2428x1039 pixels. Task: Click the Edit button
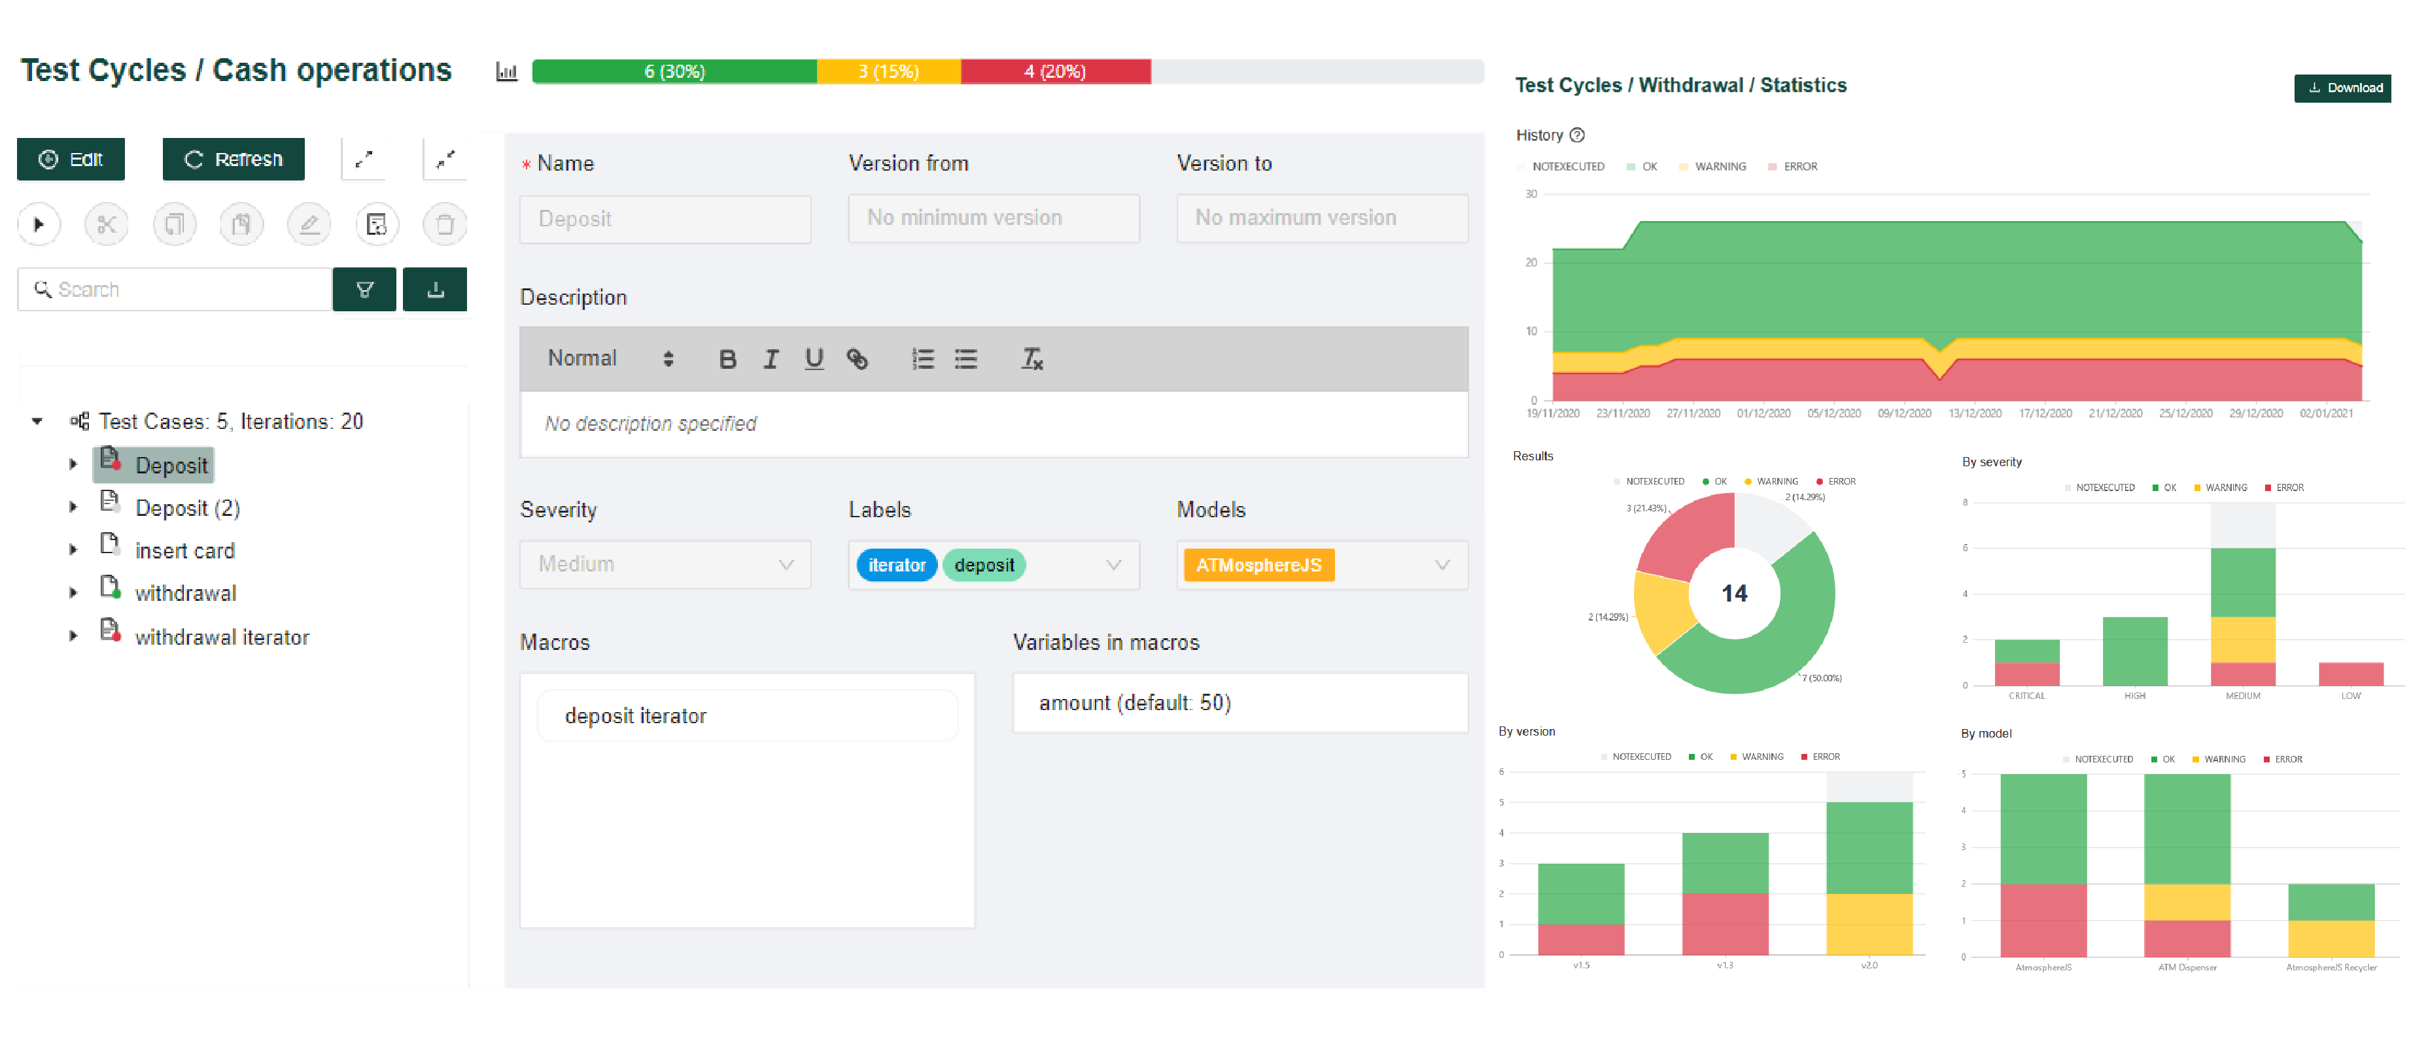pos(71,159)
